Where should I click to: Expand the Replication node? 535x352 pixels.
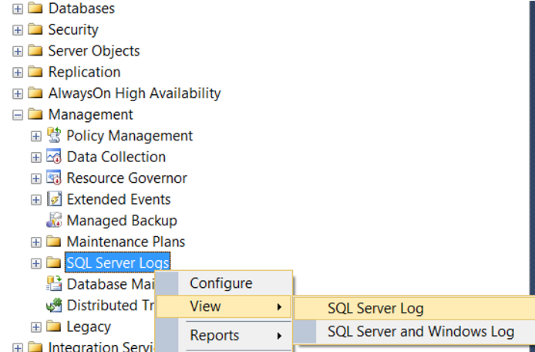[18, 73]
